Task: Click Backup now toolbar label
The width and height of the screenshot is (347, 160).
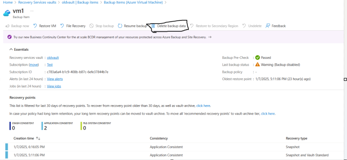Action: (20, 26)
